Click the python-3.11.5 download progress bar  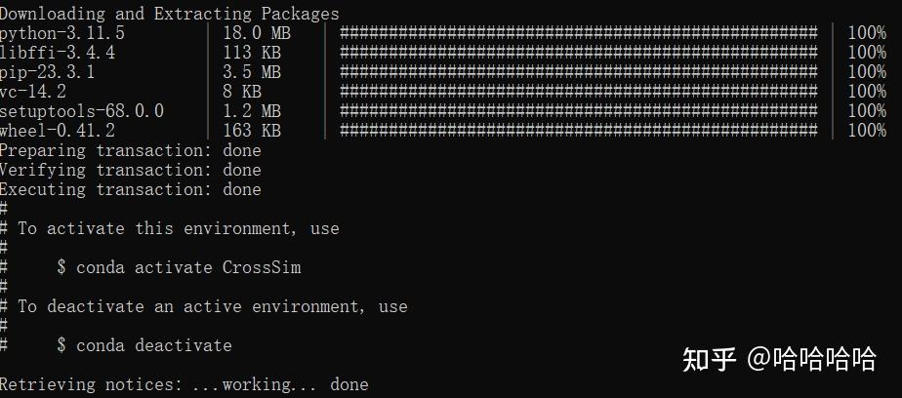tap(578, 33)
